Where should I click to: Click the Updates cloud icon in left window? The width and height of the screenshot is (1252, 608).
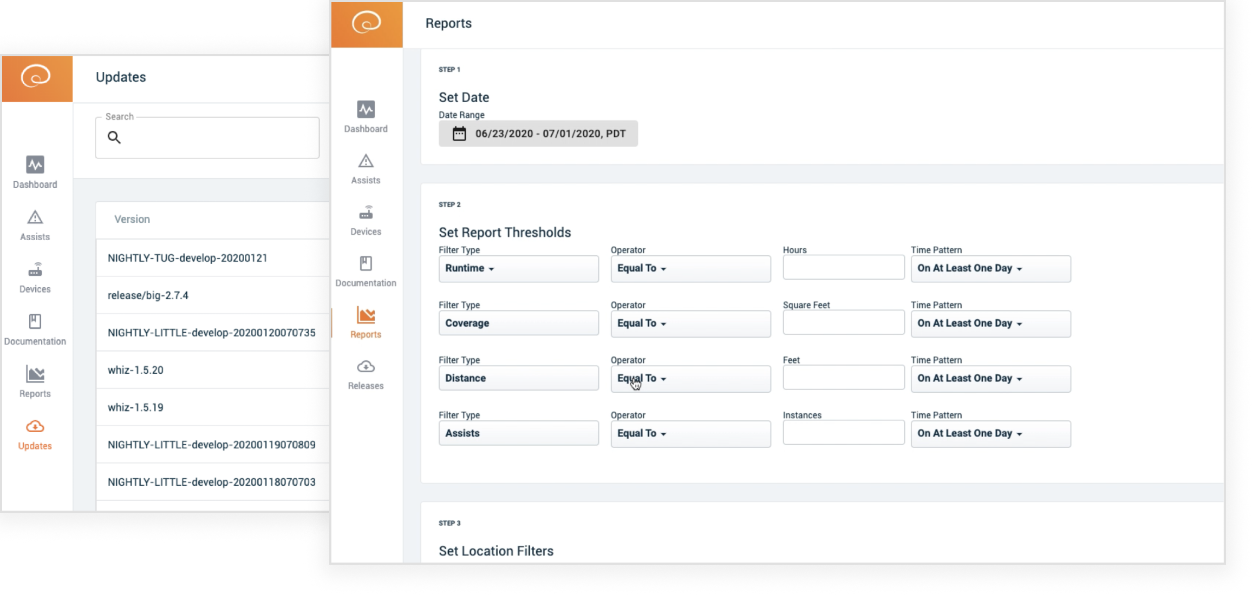35,427
